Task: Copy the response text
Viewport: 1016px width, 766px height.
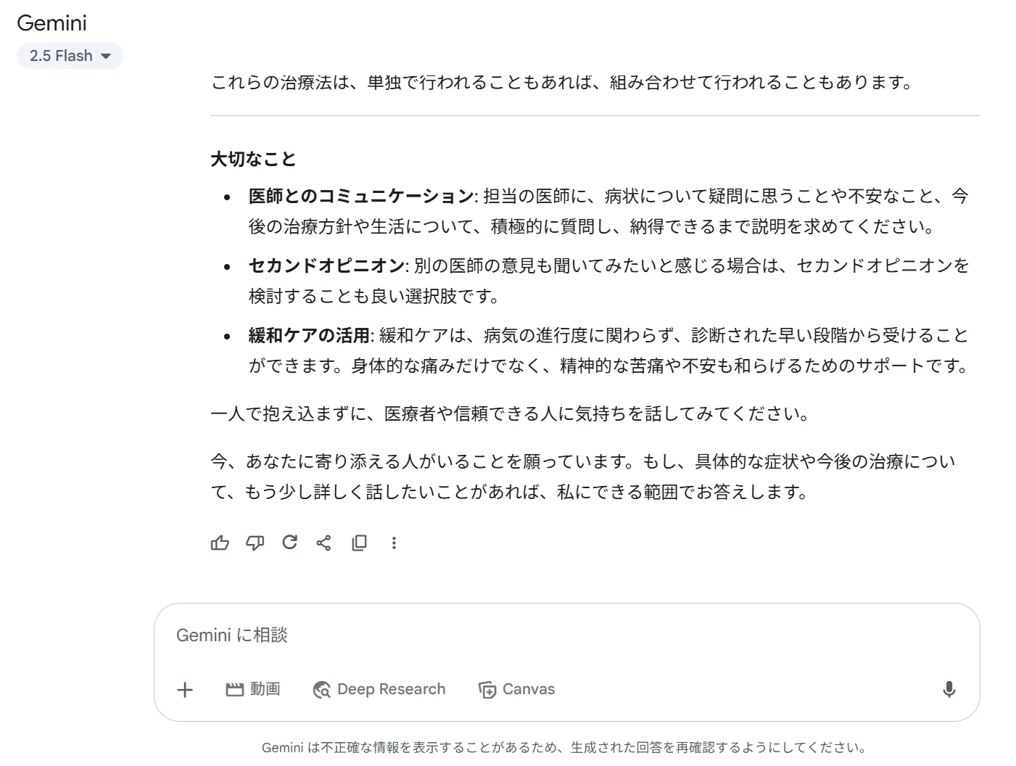Action: [x=359, y=543]
